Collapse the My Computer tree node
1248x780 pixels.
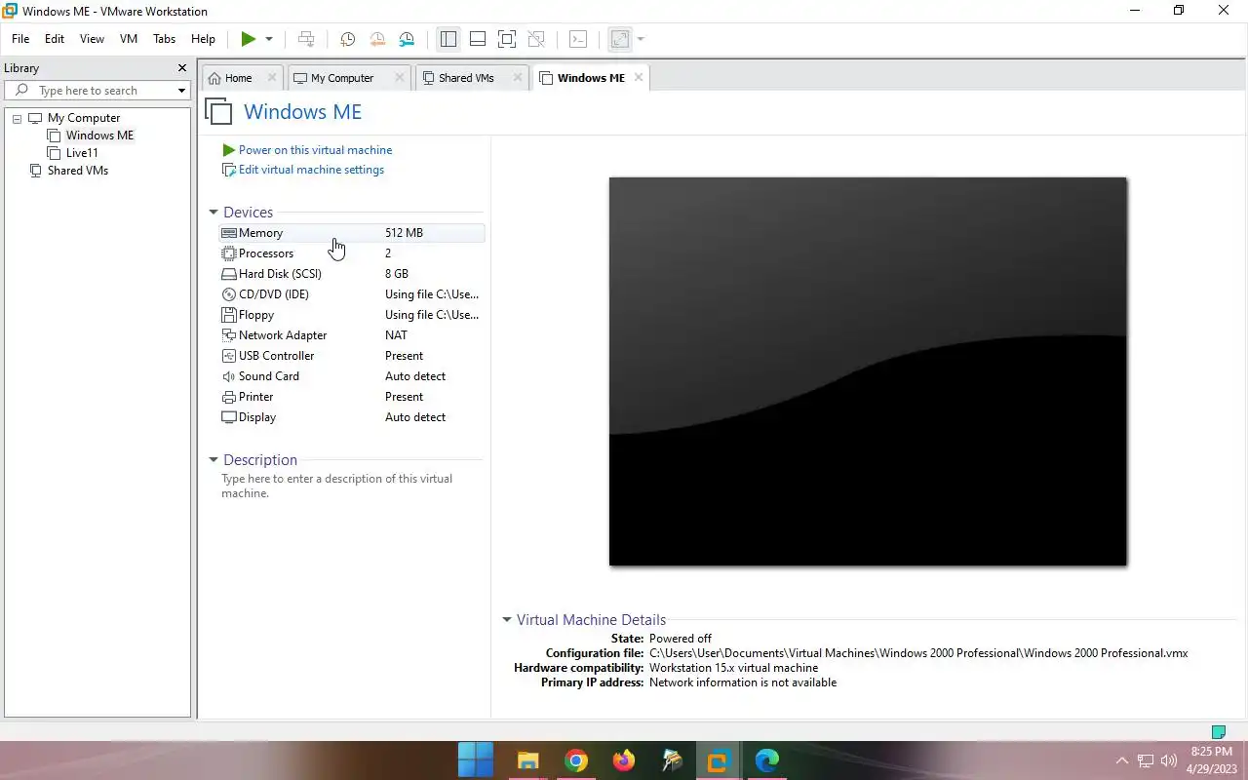[x=17, y=118]
